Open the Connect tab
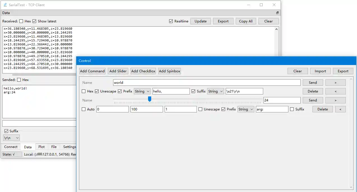The height and width of the screenshot is (192, 357). (11, 147)
